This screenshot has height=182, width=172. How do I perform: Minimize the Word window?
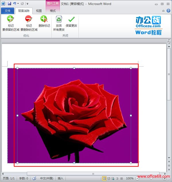point(156,4)
